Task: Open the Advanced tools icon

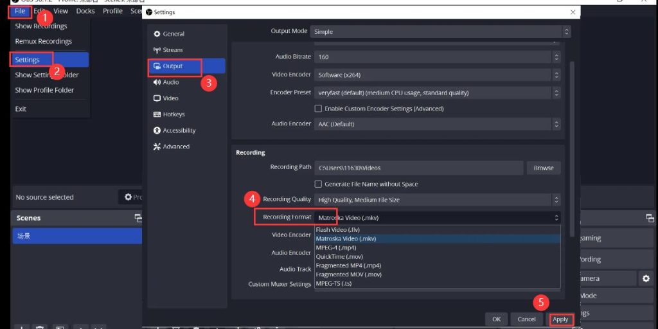Action: coord(157,147)
